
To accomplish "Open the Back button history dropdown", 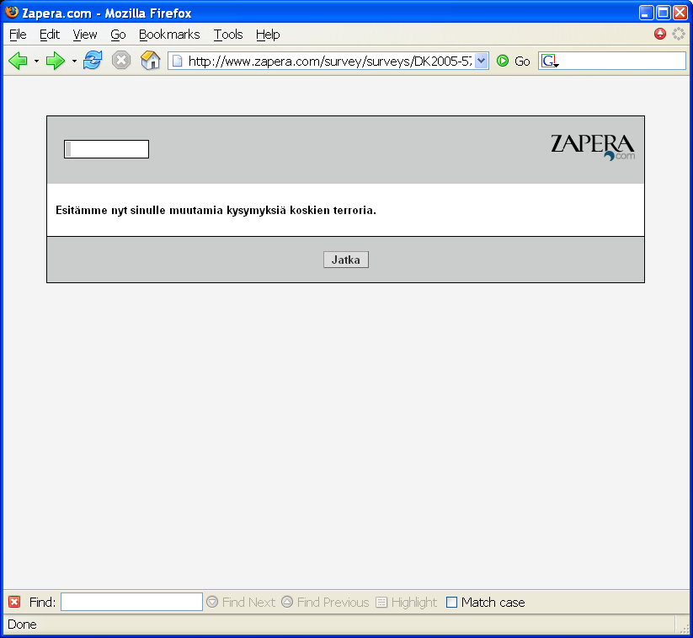I will coord(36,61).
